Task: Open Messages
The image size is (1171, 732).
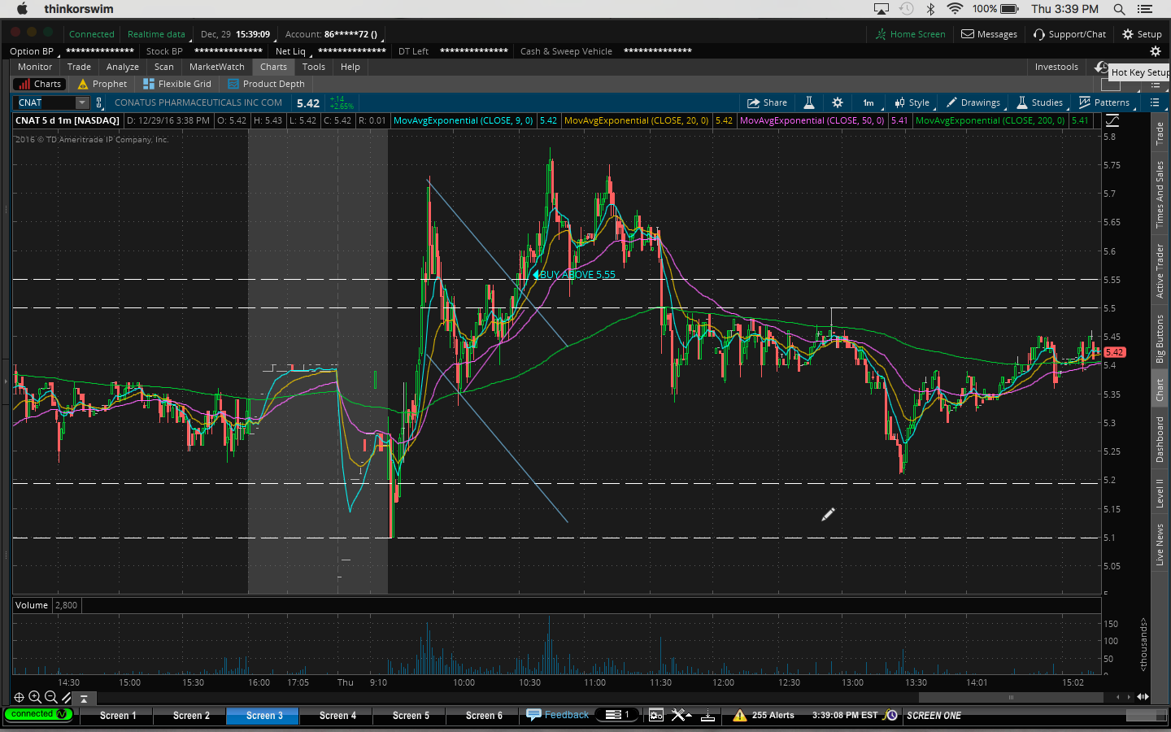Action: (x=989, y=34)
